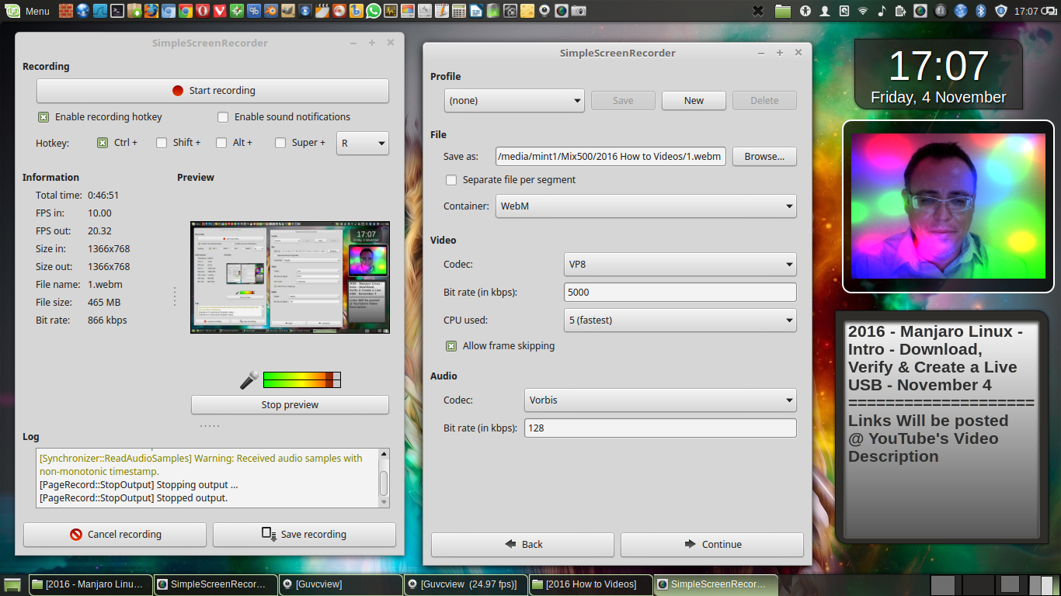Open the hotkey letter R dropdown
Image resolution: width=1061 pixels, height=596 pixels.
pos(363,143)
